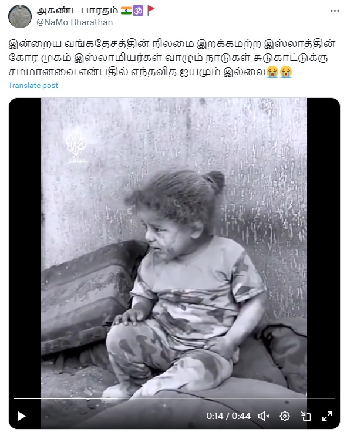This screenshot has height=439, width=347.
Task: Click the profile avatar picture
Action: [20, 16]
